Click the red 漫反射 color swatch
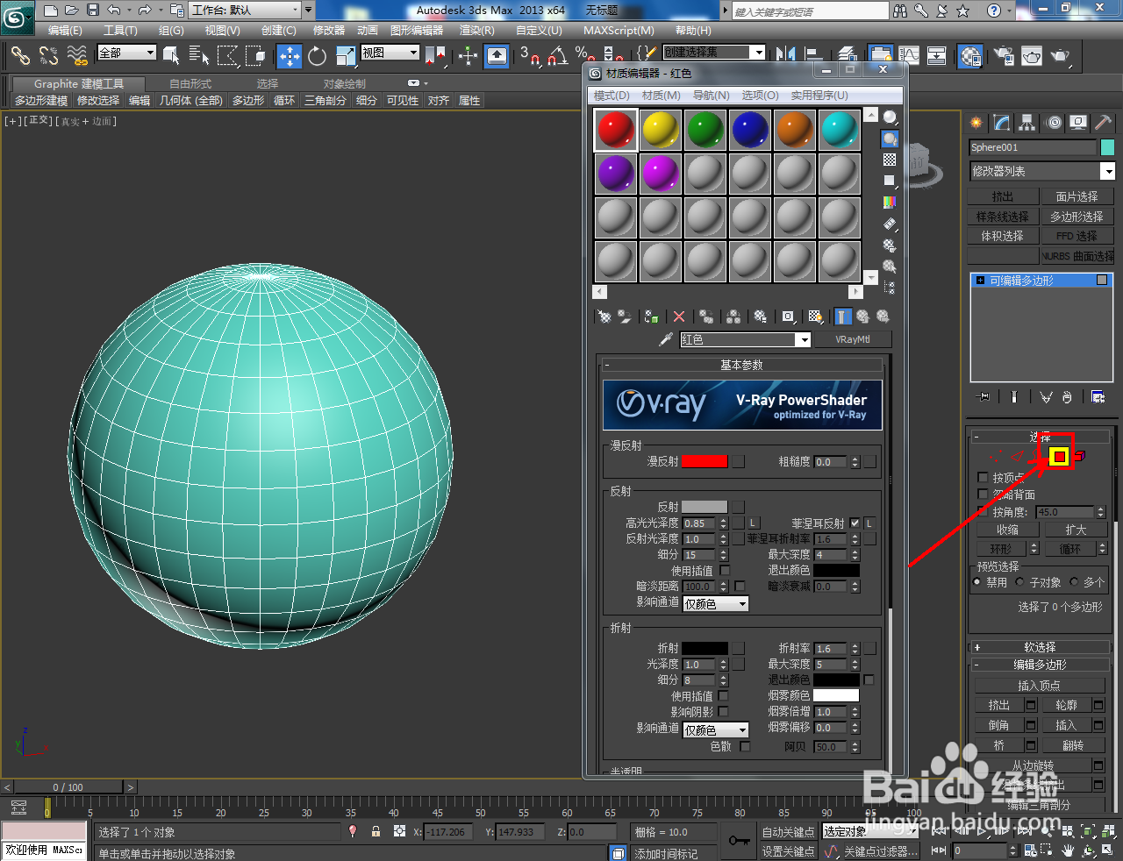The height and width of the screenshot is (861, 1123). pyautogui.click(x=705, y=461)
